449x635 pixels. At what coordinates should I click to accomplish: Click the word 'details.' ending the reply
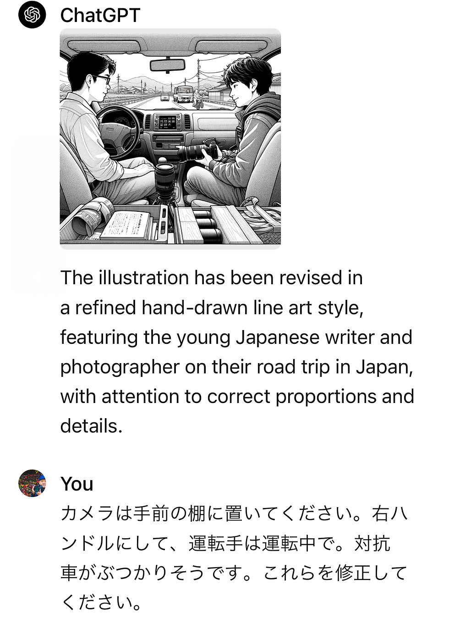click(91, 426)
